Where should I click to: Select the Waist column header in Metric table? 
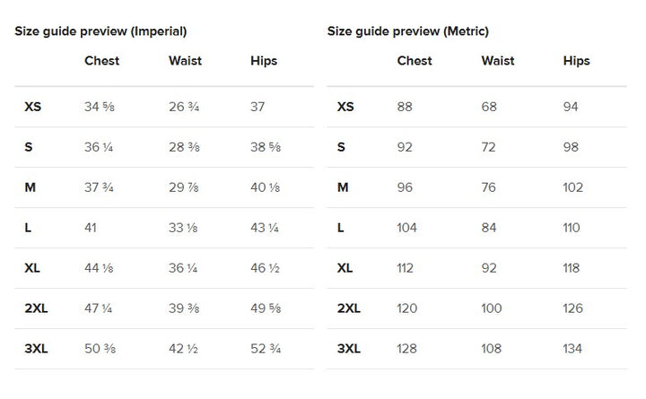[498, 61]
